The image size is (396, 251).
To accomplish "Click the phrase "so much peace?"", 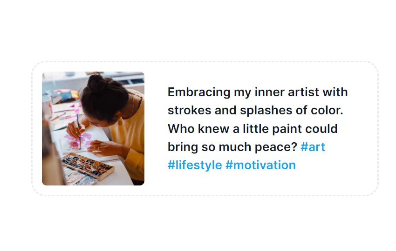I will pyautogui.click(x=249, y=147).
